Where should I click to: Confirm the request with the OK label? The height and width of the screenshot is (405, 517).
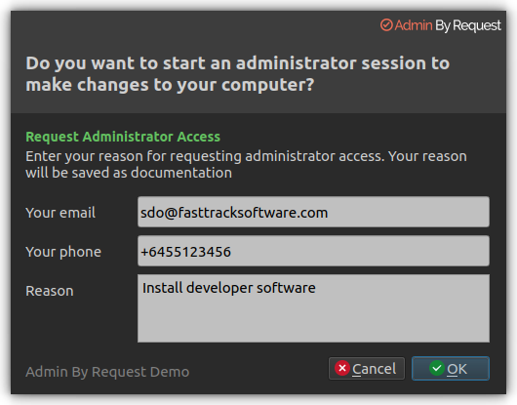457,369
